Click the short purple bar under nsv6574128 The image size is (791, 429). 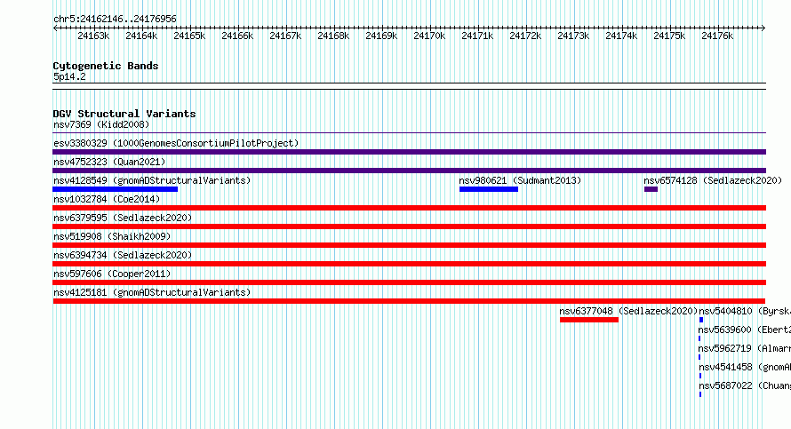pyautogui.click(x=651, y=189)
